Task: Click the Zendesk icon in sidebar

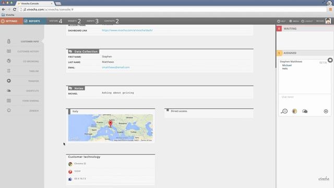Action: point(9,110)
